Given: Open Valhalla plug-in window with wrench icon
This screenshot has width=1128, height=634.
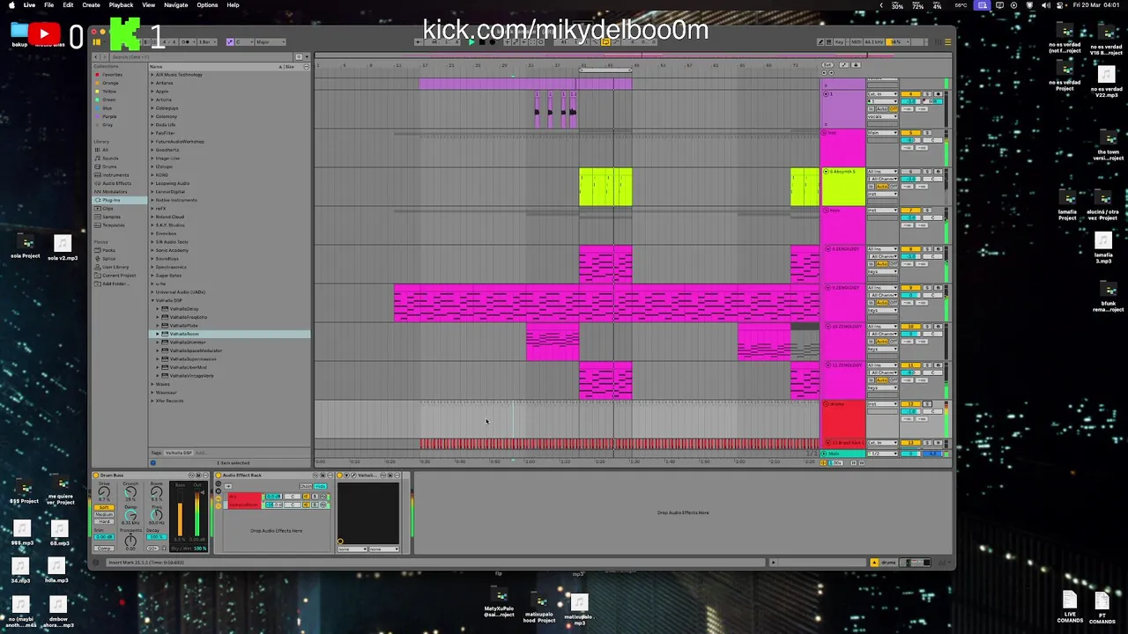Looking at the screenshot, I should point(353,475).
